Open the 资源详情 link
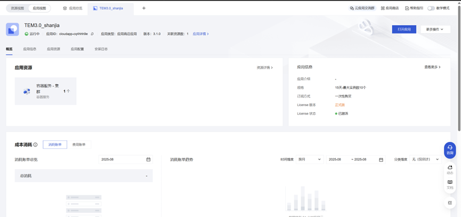 click(264, 68)
